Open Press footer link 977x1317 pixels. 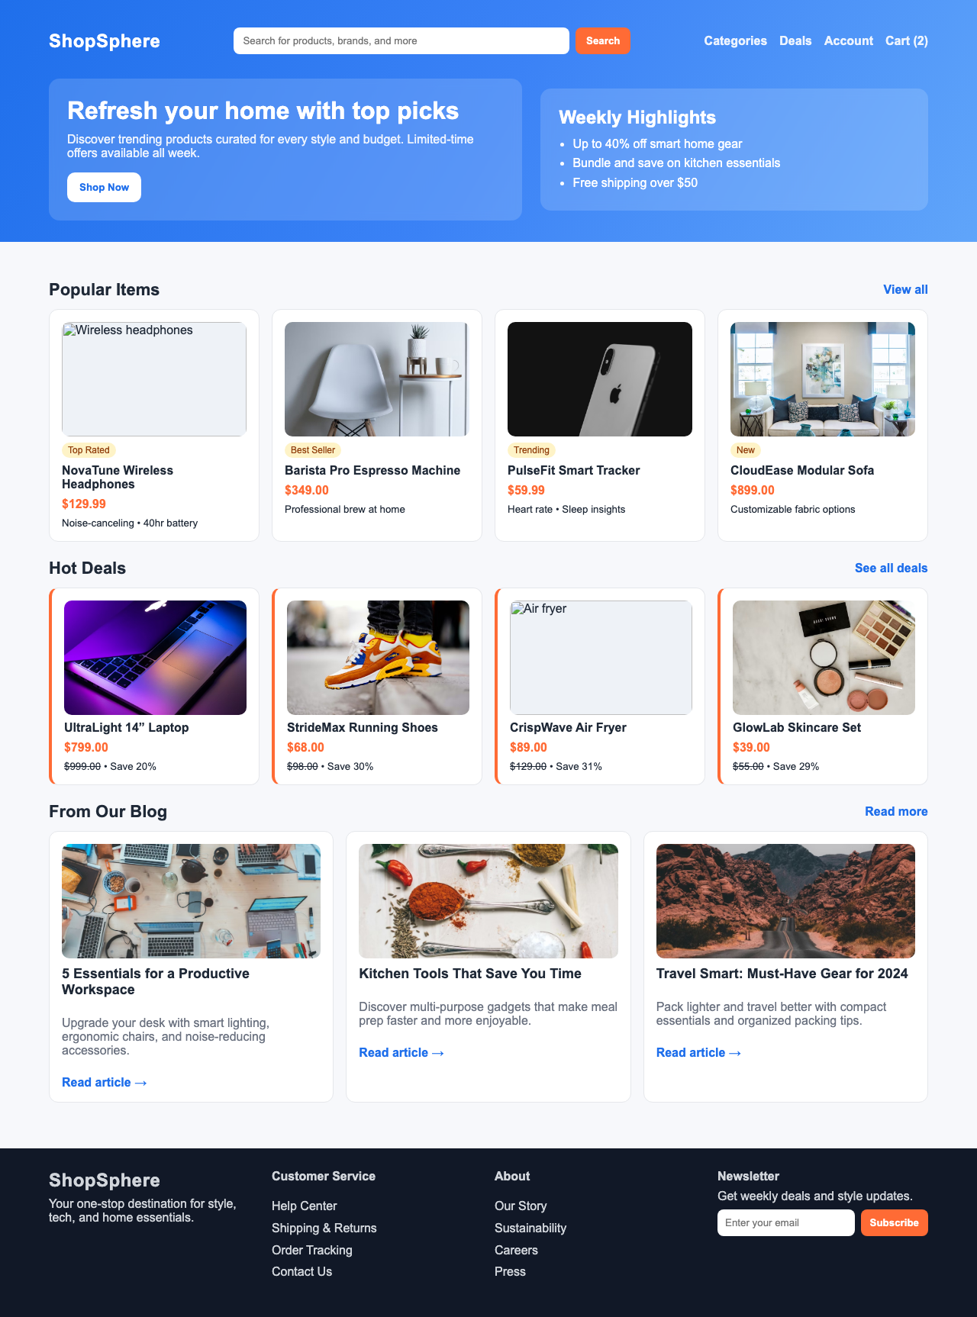coord(510,1272)
